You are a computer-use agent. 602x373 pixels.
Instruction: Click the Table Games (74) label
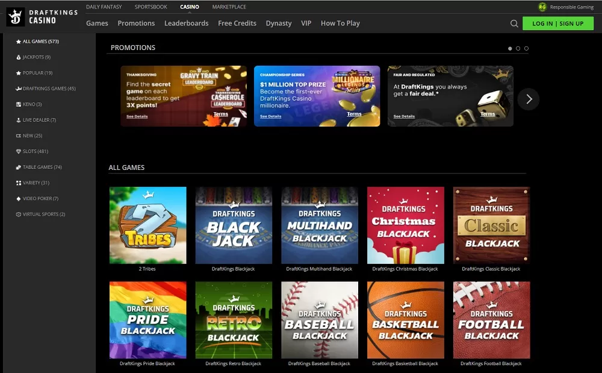coord(42,168)
